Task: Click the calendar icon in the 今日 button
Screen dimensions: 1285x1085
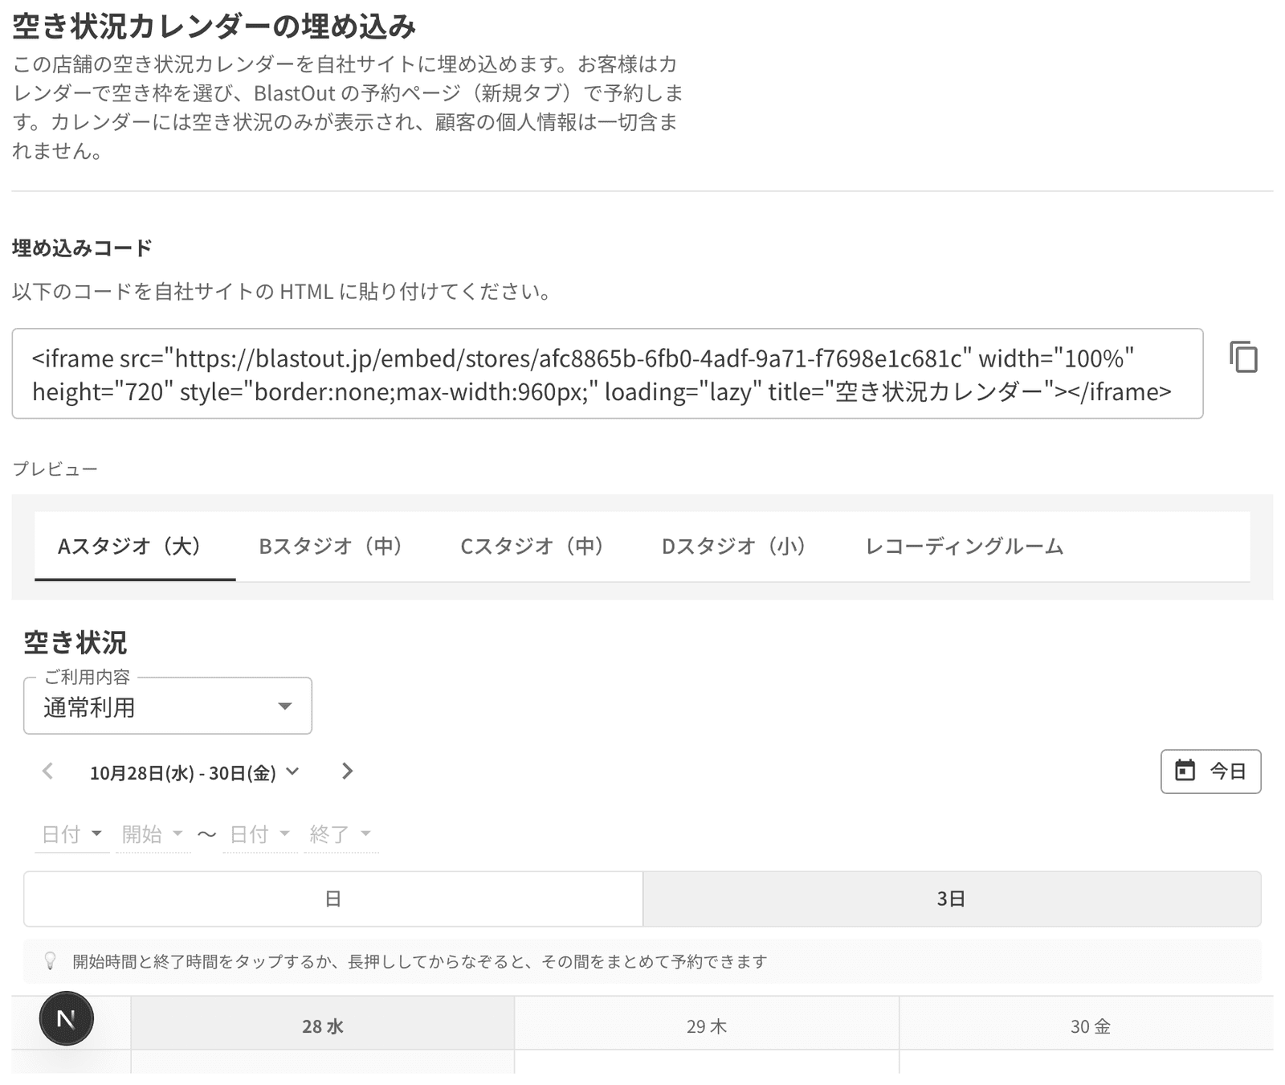Action: click(x=1185, y=771)
